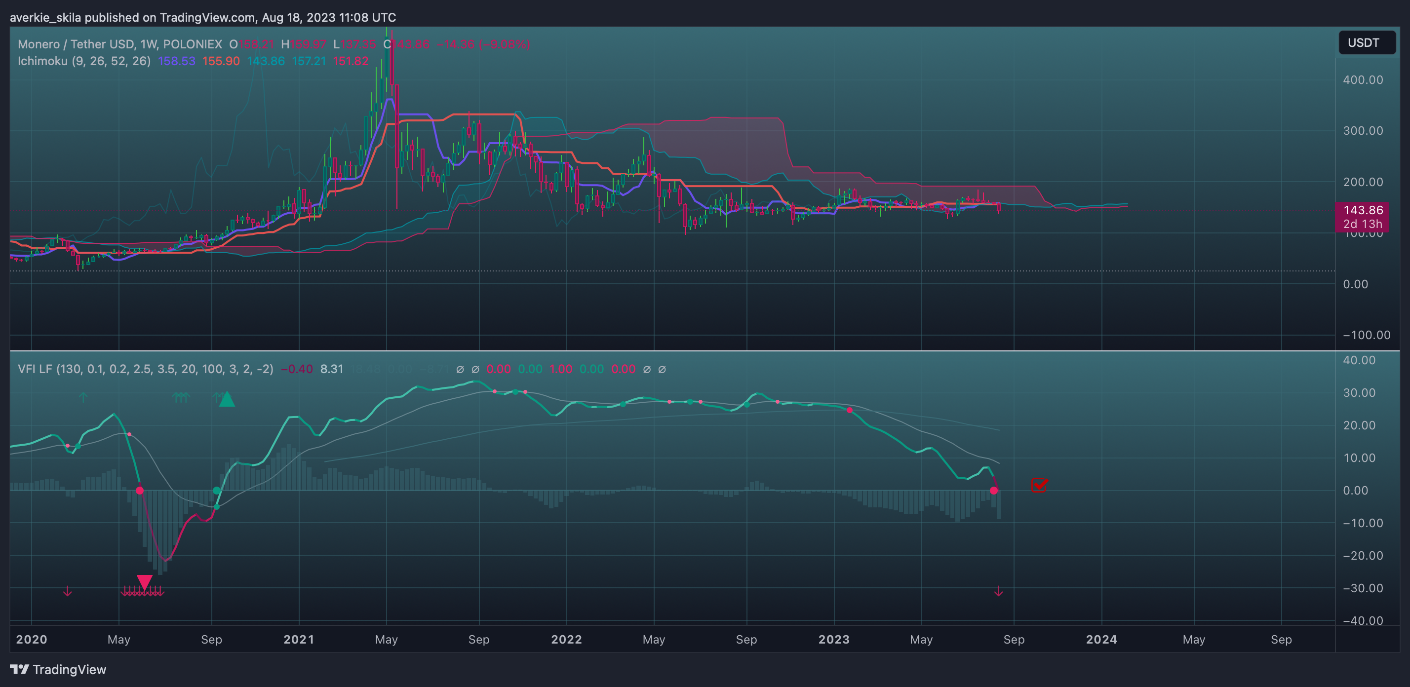Click Ichimoku legend value 151.82
Image resolution: width=1410 pixels, height=687 pixels.
[351, 61]
